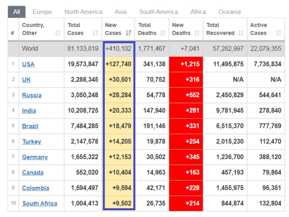Switch to the Europe tab

(42, 12)
